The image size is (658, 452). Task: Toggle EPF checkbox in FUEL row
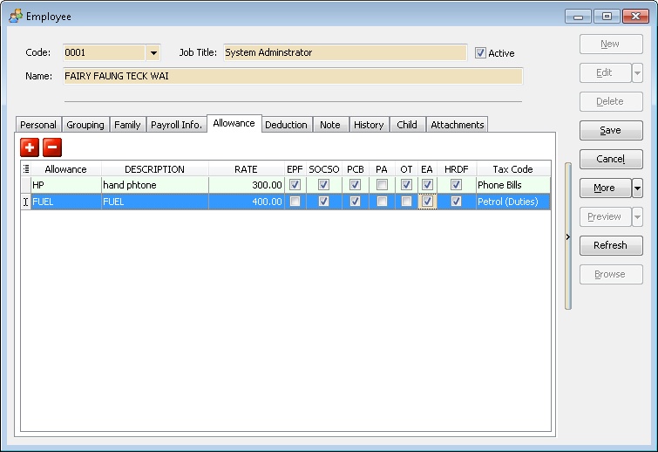[x=295, y=202]
